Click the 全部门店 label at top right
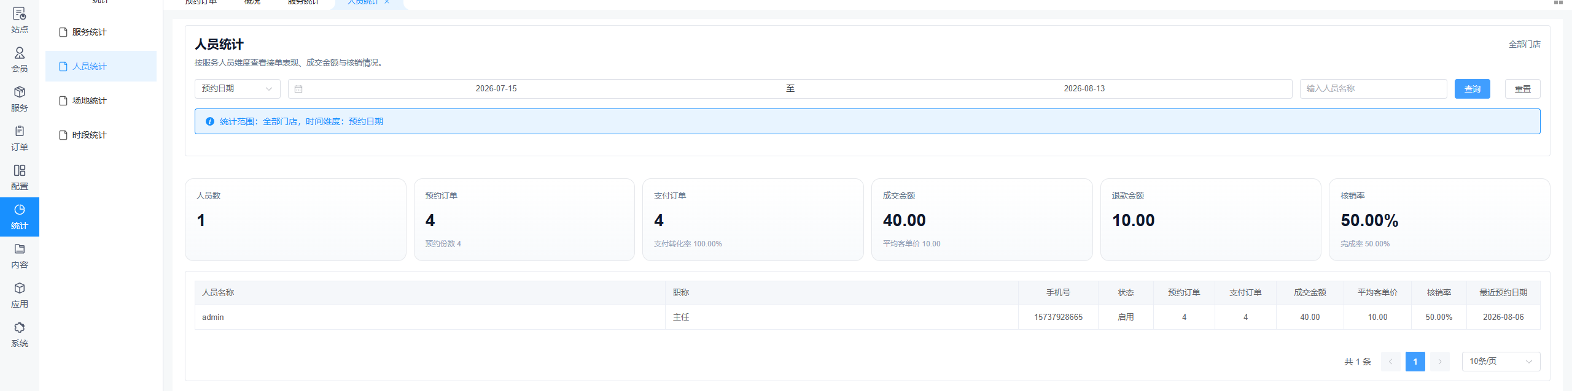 coord(1524,44)
